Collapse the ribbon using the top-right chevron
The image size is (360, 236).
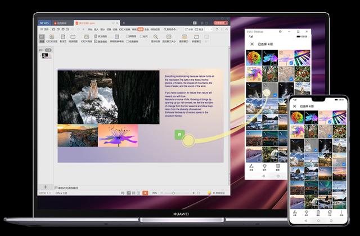(x=227, y=29)
